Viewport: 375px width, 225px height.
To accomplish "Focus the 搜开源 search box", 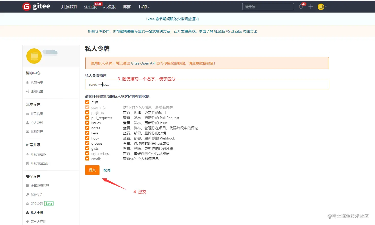I will [268, 7].
